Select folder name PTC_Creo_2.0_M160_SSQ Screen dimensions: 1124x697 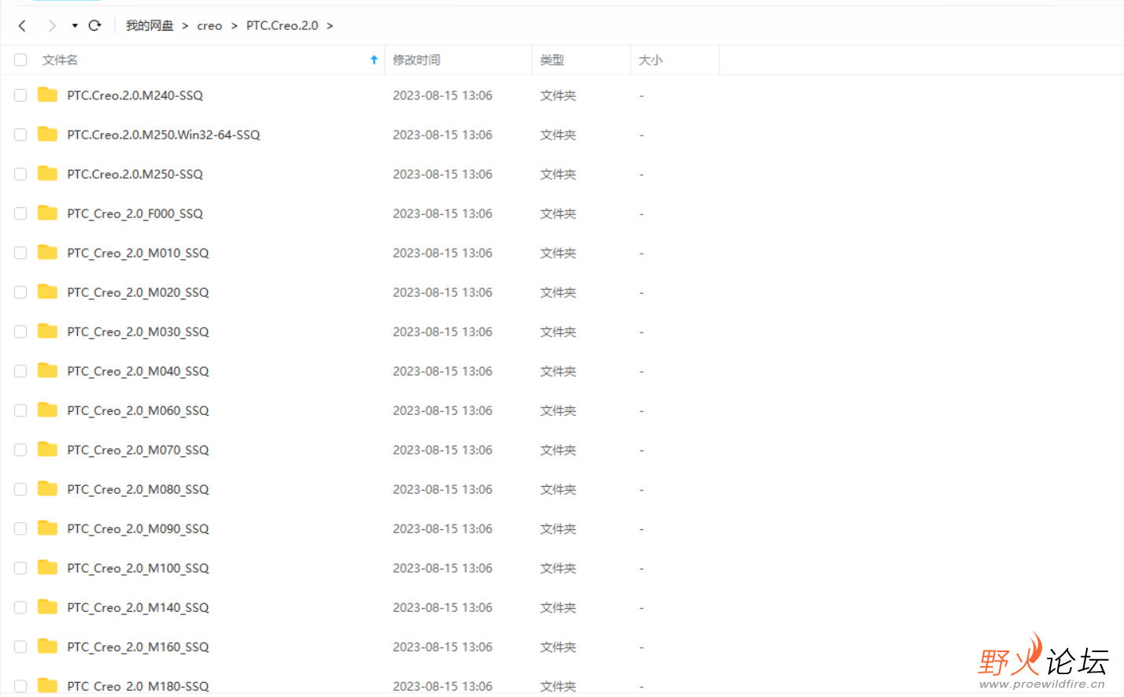tap(138, 647)
